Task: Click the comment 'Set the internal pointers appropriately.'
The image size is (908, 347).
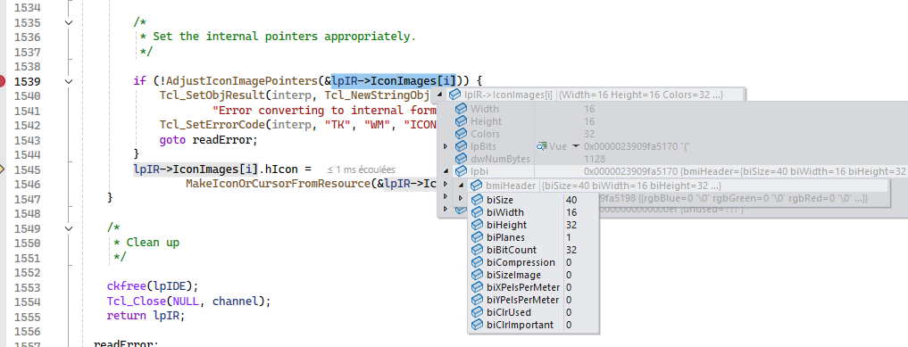Action: click(x=284, y=37)
